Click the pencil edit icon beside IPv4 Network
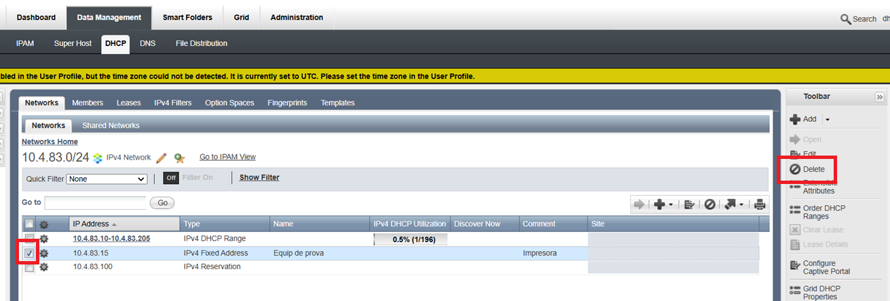The image size is (890, 301). pyautogui.click(x=161, y=158)
